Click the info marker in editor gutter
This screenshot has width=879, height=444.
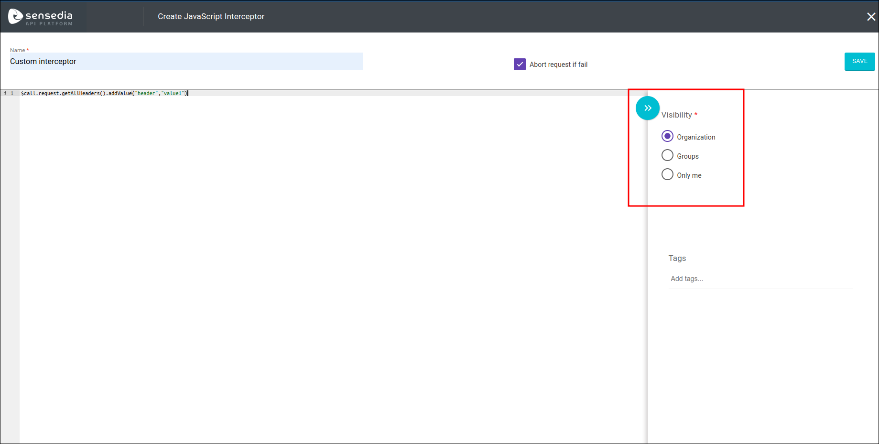point(5,94)
